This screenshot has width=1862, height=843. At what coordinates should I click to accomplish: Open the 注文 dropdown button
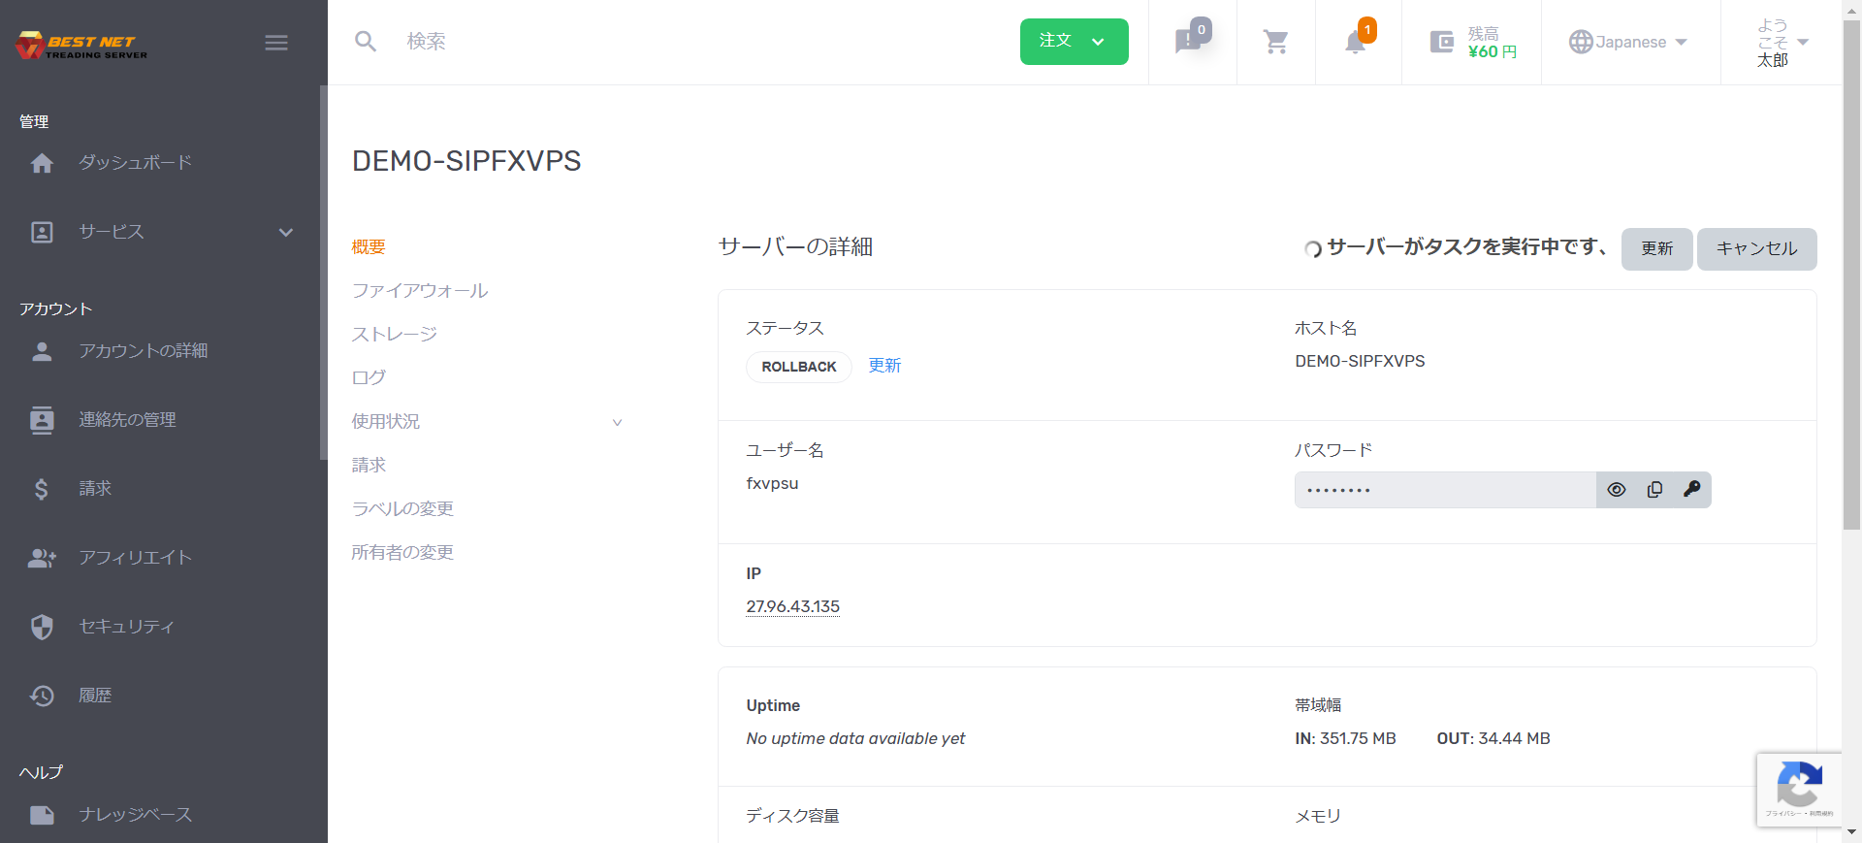pyautogui.click(x=1074, y=42)
